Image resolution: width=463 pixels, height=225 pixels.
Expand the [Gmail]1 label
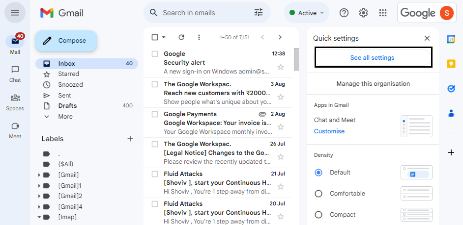pos(39,185)
